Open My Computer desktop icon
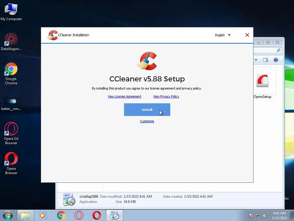 click(11, 12)
